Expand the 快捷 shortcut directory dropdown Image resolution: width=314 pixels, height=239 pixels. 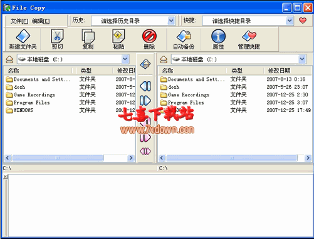290,21
